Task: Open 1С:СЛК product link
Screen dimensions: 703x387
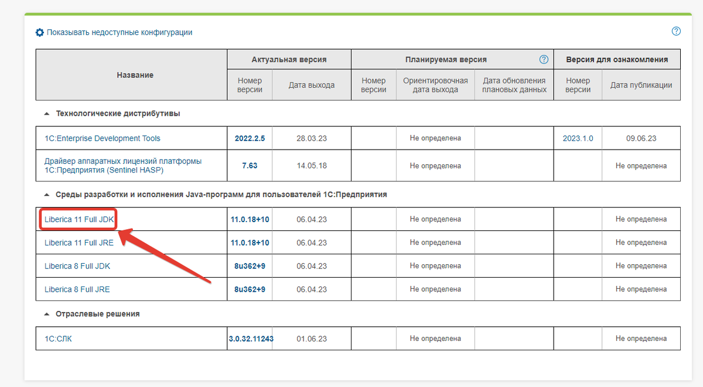Action: point(59,338)
